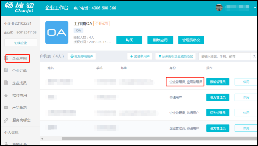Click 撤销管理员 in first row

[218, 82]
